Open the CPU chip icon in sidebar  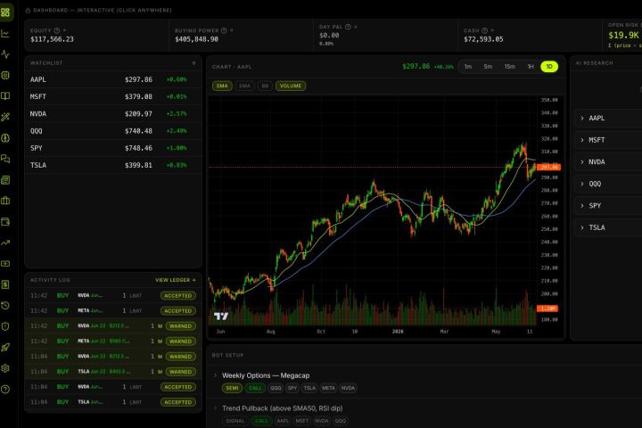(5, 75)
